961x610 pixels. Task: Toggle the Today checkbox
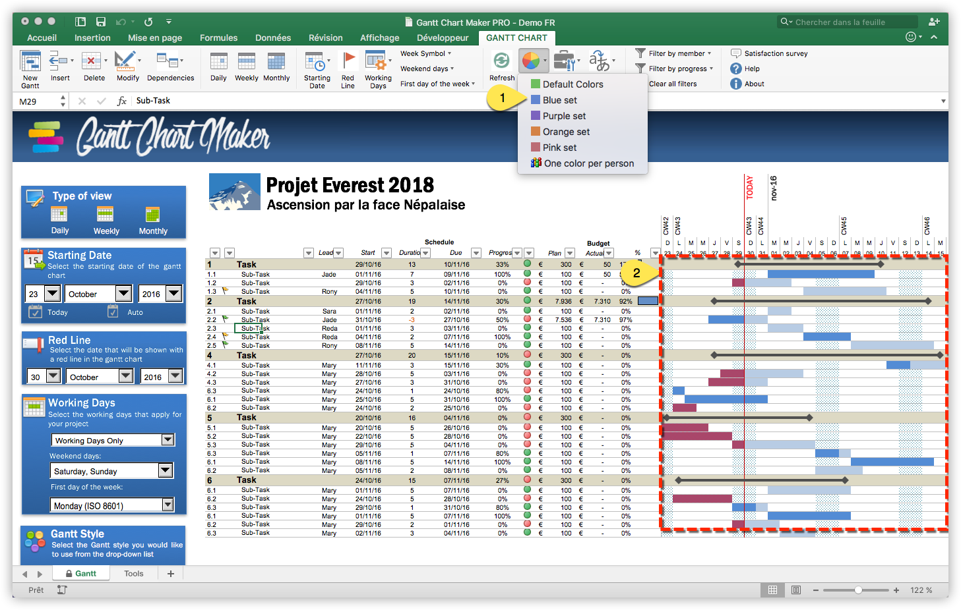point(36,312)
